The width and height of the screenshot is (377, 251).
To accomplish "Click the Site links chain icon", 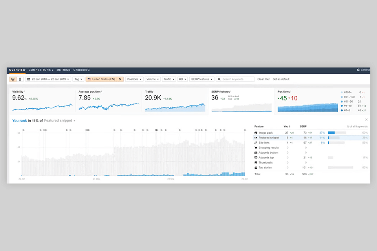I will tap(256, 143).
